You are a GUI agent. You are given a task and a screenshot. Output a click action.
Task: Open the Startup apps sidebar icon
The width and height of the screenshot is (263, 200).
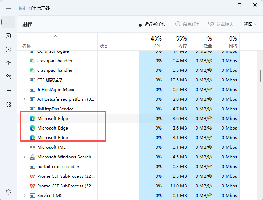click(8, 63)
